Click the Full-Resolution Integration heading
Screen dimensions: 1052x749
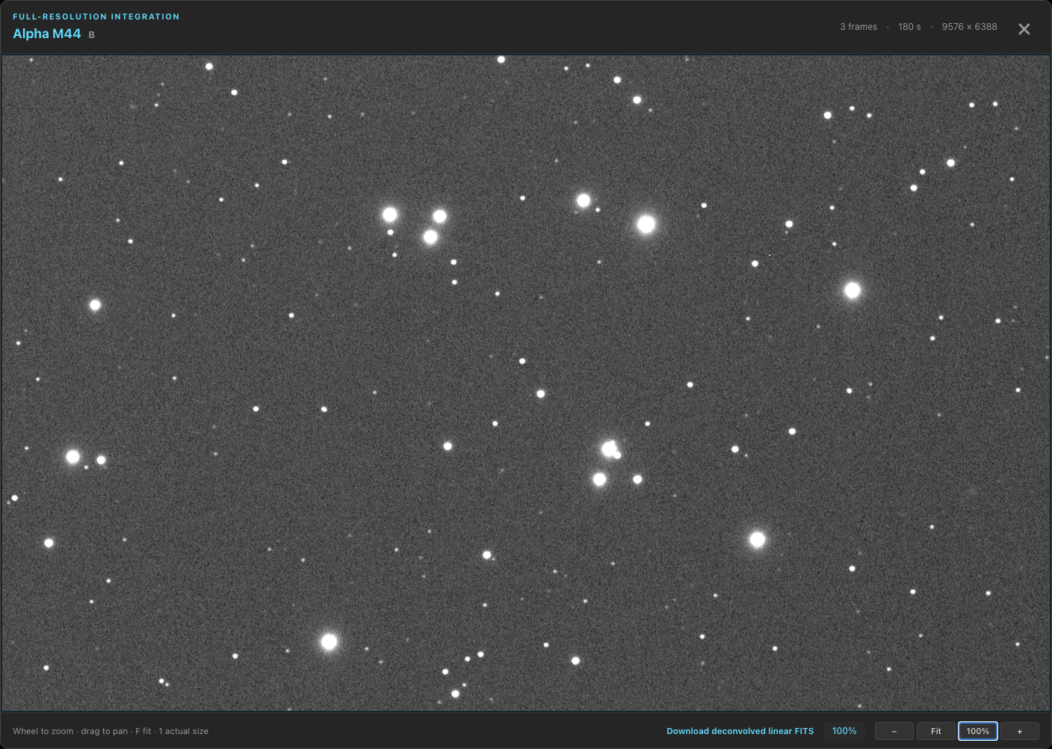pyautogui.click(x=96, y=16)
